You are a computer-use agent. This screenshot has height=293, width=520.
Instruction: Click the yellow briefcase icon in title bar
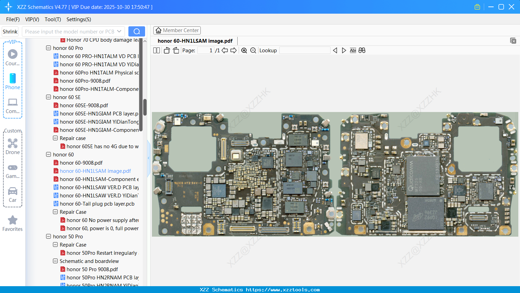pos(477,7)
